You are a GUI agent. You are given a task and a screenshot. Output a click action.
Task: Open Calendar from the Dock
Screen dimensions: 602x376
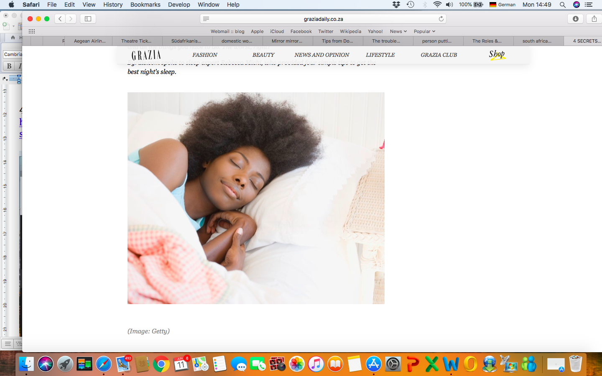pyautogui.click(x=181, y=364)
